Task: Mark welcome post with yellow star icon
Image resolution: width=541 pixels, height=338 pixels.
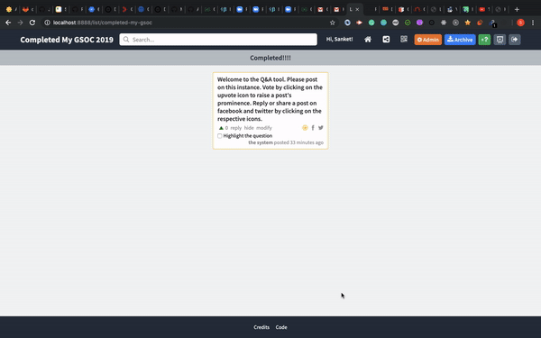Action: click(305, 128)
